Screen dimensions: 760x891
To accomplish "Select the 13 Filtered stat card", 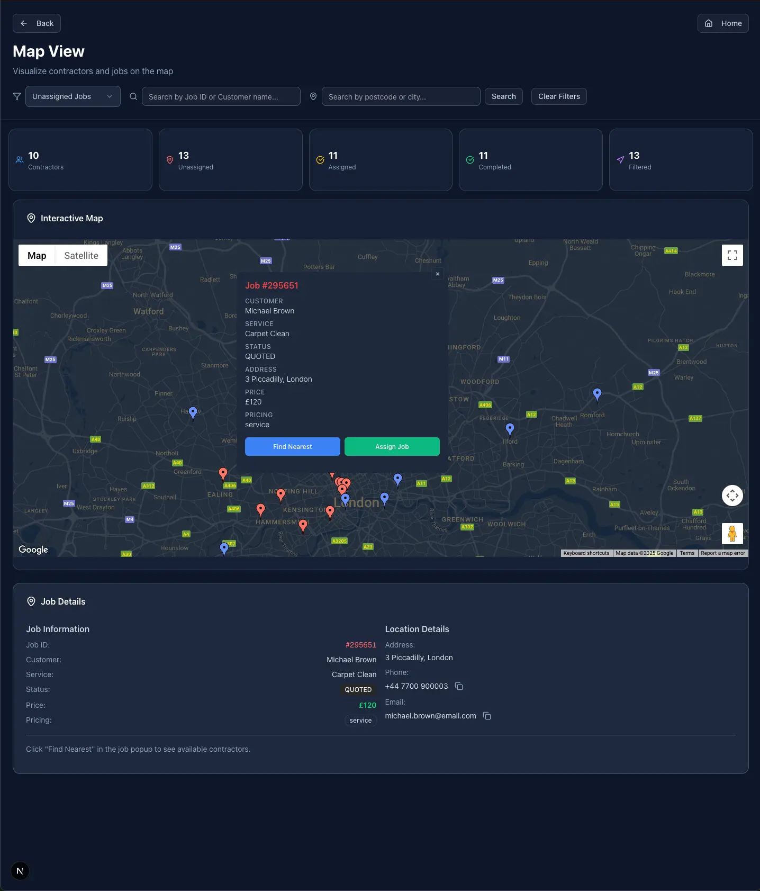I will pos(681,160).
